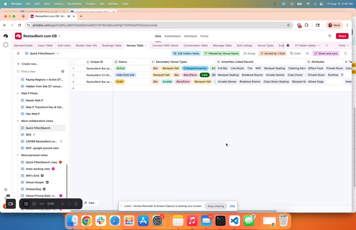Open Safari from the Dock

[x=115, y=221]
